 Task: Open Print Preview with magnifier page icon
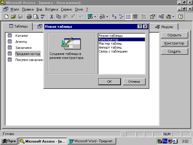[x=36, y=17]
